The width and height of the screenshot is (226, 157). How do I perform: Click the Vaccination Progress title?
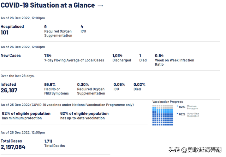click(x=168, y=102)
